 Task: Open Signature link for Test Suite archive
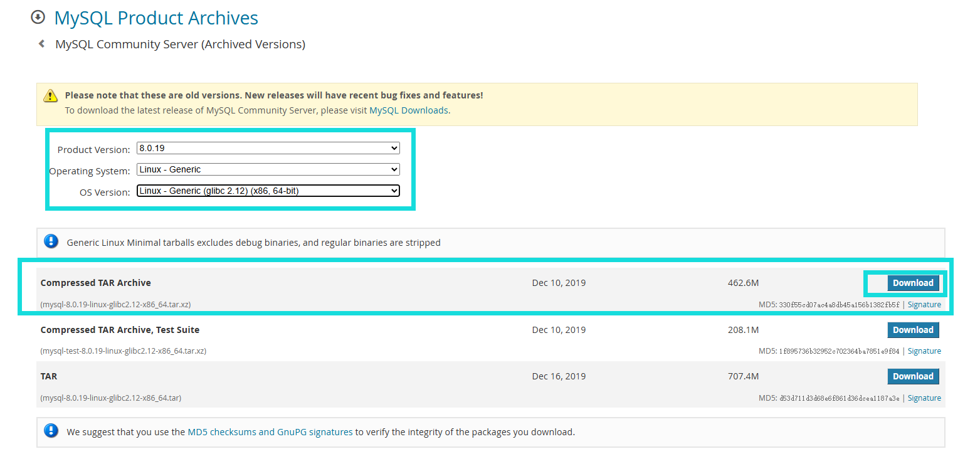coord(924,351)
